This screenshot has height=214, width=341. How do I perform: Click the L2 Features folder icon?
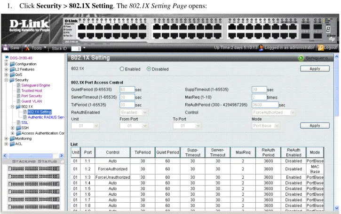pyautogui.click(x=12, y=69)
